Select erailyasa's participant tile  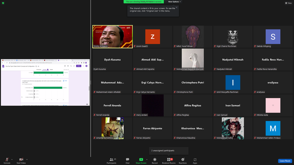tap(273, 82)
